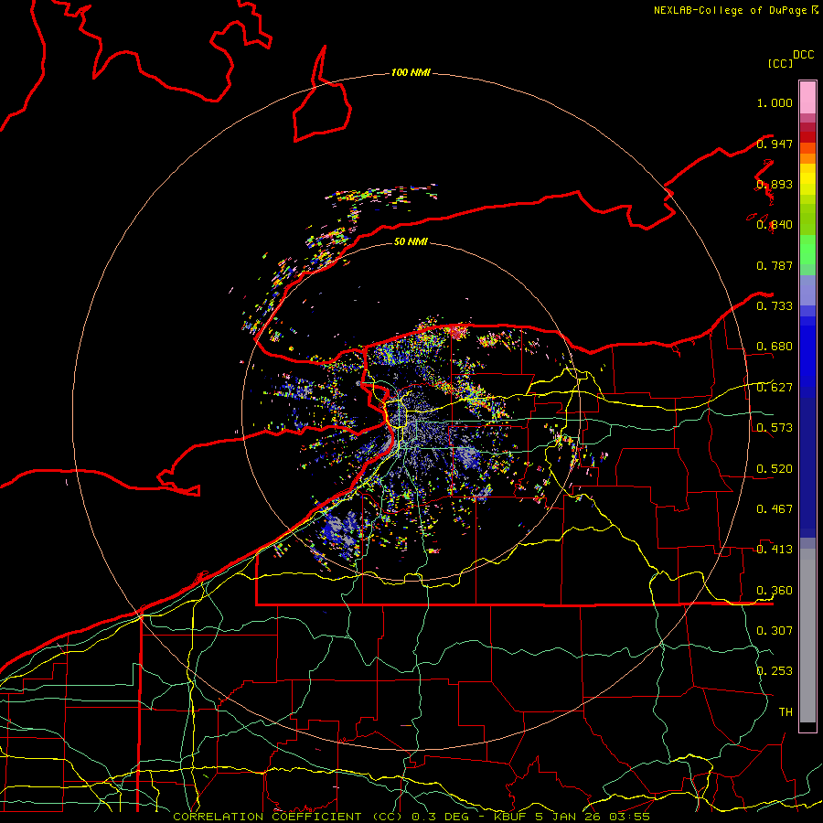The image size is (823, 823).
Task: Click the 0.307 scale value
Action: click(x=775, y=630)
